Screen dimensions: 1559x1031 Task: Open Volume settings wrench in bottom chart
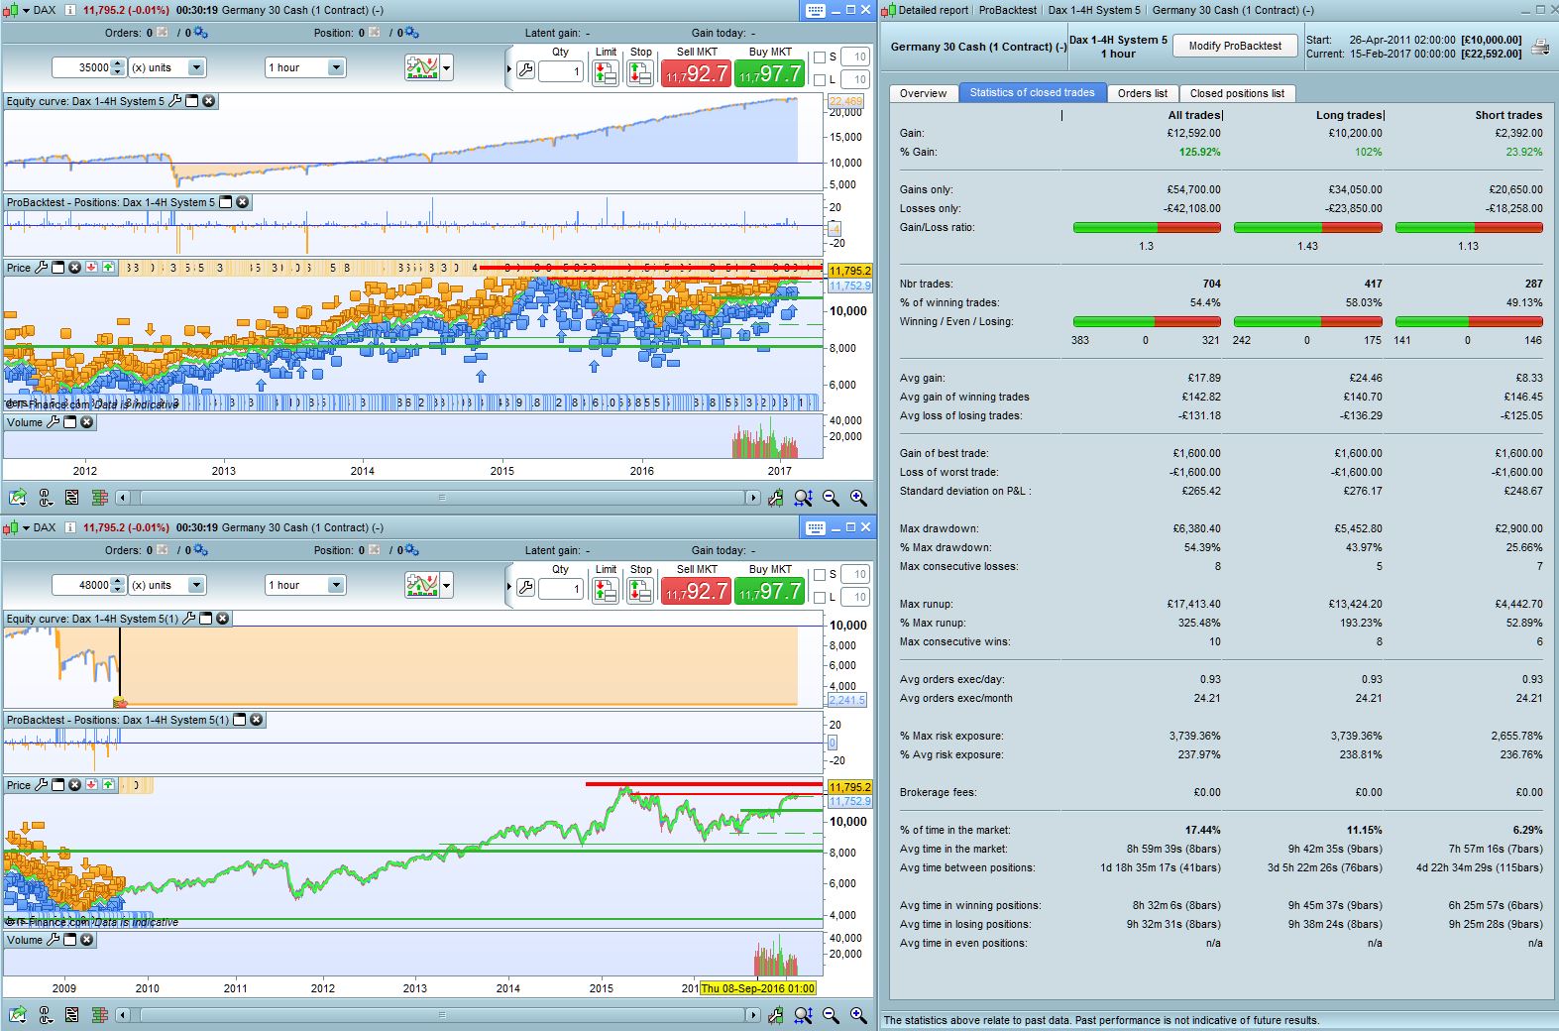[54, 940]
